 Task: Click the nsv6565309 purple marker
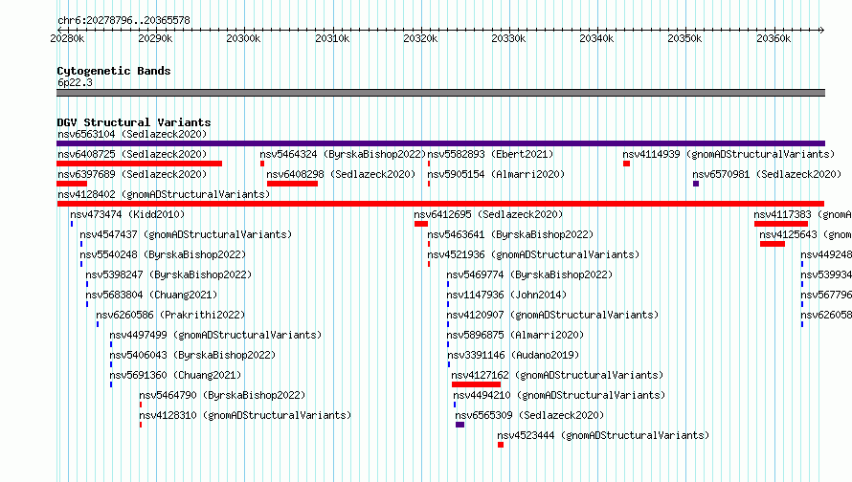coord(460,425)
